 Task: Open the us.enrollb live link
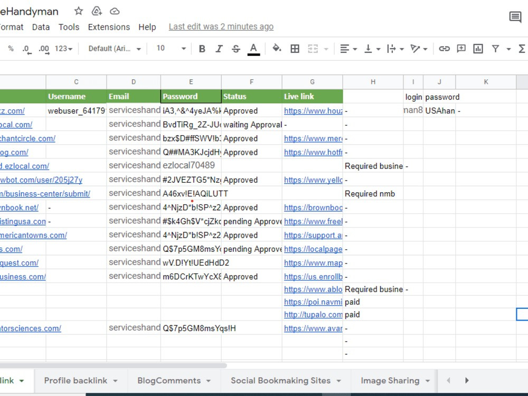(x=313, y=277)
